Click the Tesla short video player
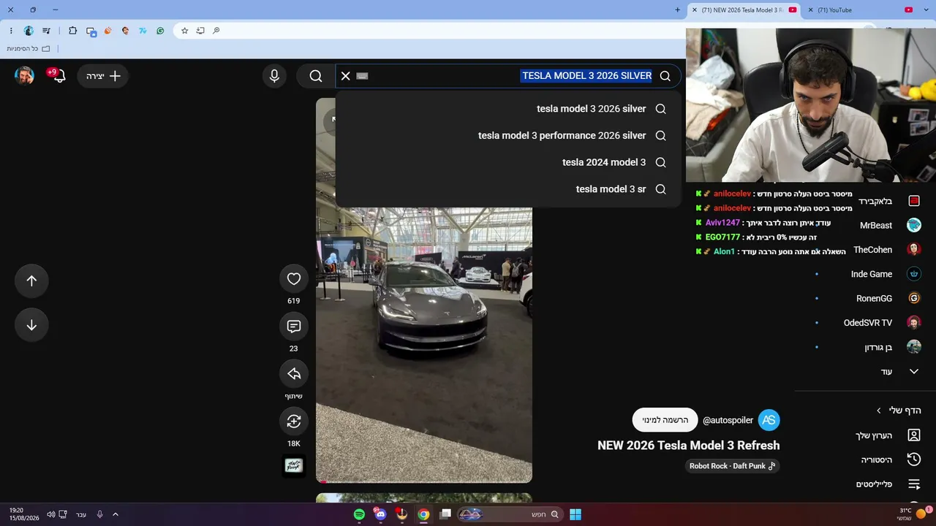 424,290
